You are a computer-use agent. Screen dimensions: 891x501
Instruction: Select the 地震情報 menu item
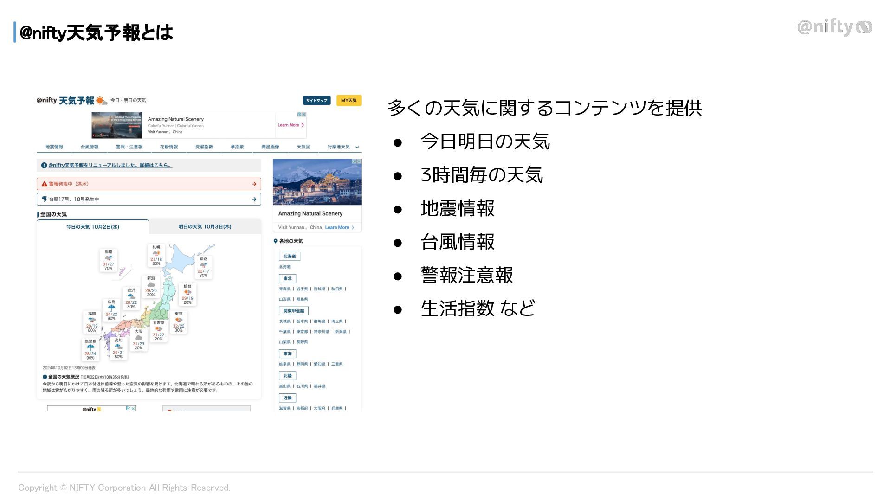tap(54, 147)
